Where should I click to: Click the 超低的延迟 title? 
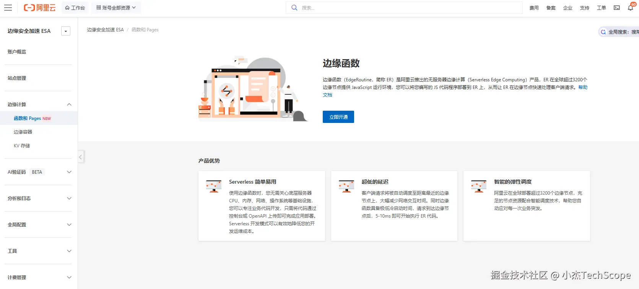375,182
